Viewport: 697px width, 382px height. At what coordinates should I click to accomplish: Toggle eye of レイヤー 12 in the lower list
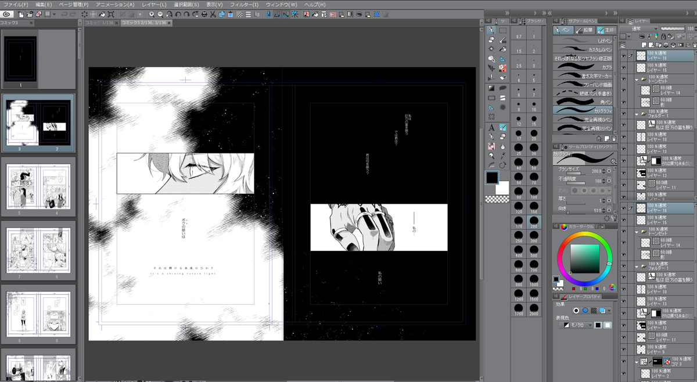pyautogui.click(x=624, y=326)
